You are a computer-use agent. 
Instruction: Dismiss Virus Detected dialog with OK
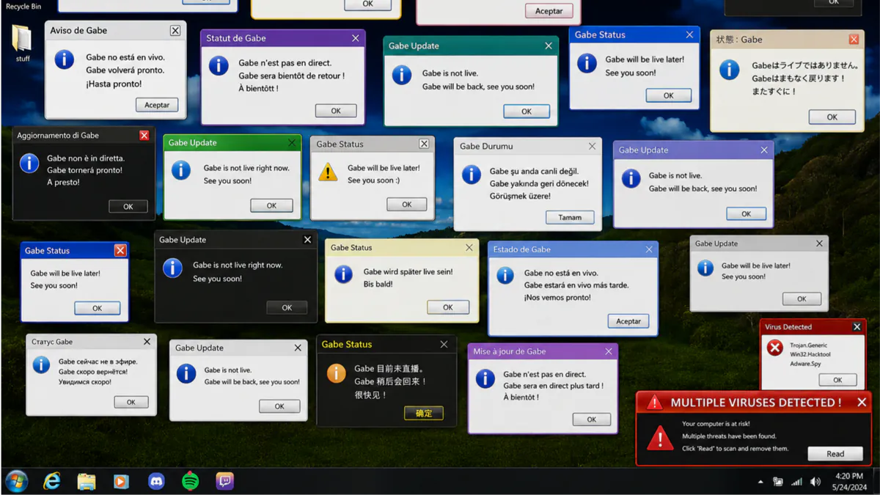[837, 380]
